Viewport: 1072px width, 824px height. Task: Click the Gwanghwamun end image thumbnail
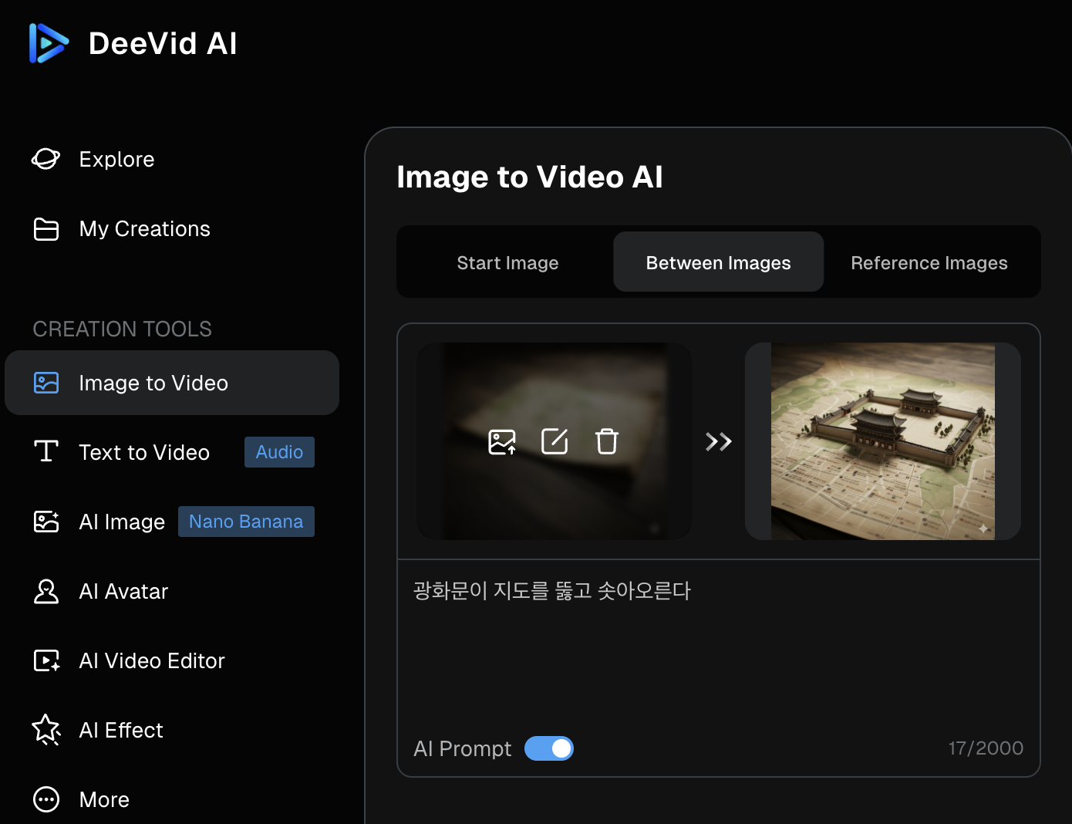[882, 441]
